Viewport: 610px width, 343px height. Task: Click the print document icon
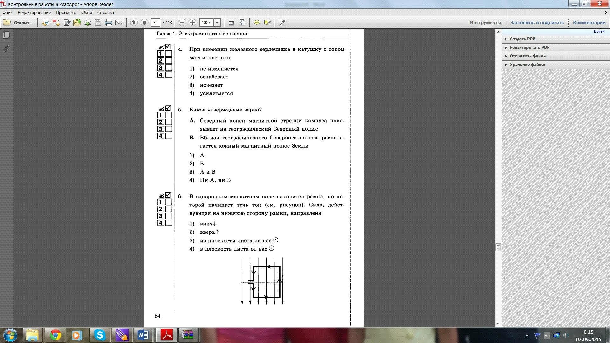109,23
